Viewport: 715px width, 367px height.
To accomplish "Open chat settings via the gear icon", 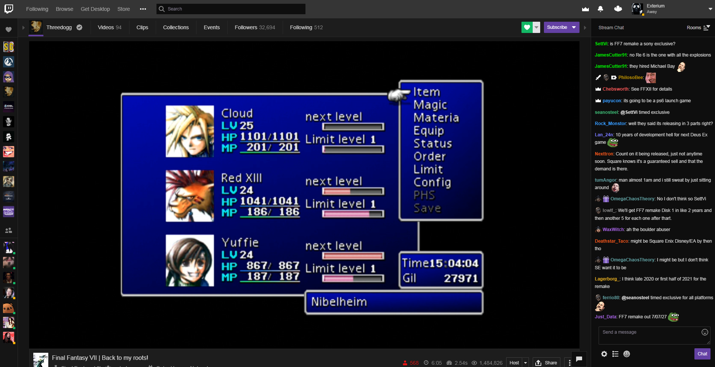I will pyautogui.click(x=604, y=354).
